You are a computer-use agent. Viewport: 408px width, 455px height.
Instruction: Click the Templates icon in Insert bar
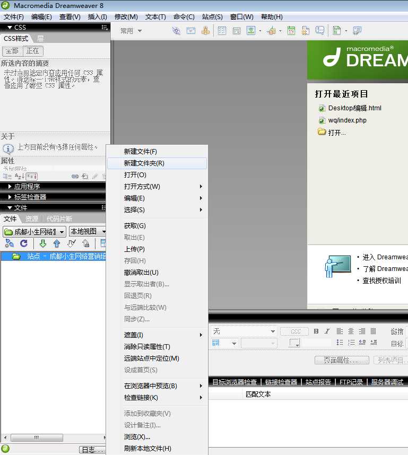click(x=336, y=30)
